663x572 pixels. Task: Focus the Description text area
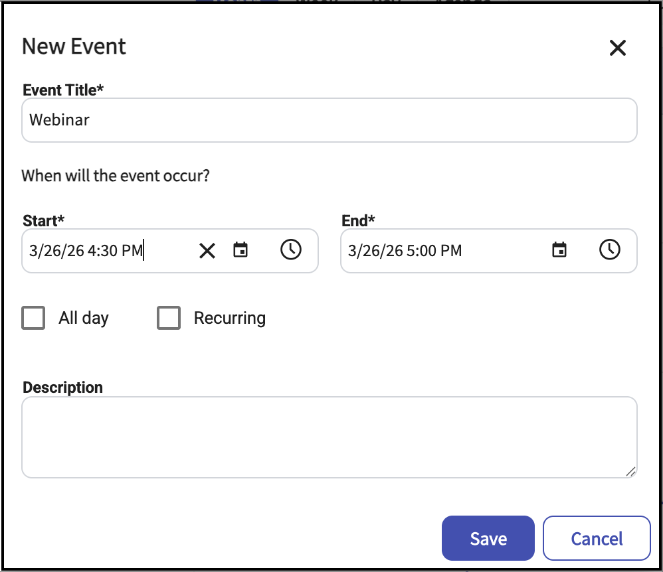click(x=329, y=437)
